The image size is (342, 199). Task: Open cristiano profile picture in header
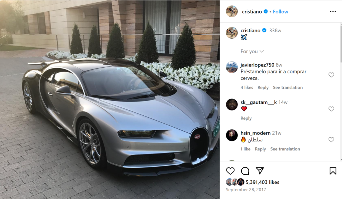(x=232, y=11)
